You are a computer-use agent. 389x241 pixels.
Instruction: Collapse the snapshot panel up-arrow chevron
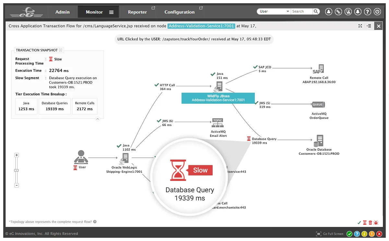[x=97, y=119]
